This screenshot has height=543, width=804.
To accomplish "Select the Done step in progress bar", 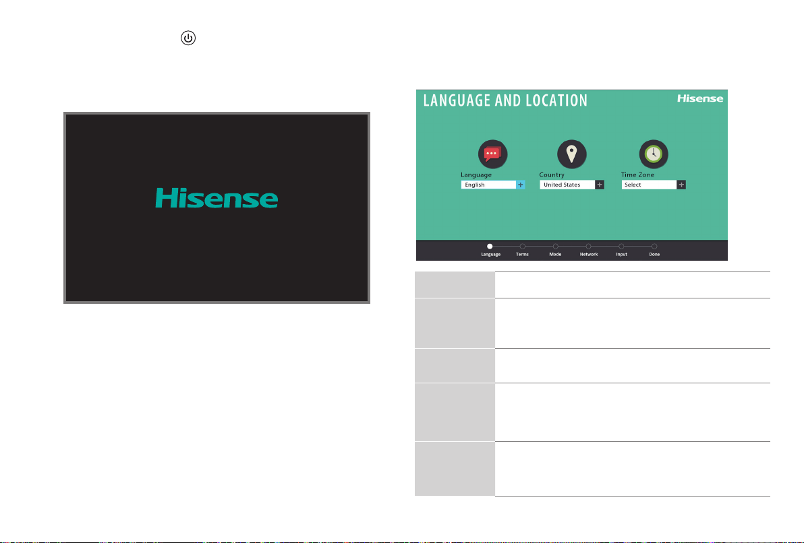I will pyautogui.click(x=654, y=250).
